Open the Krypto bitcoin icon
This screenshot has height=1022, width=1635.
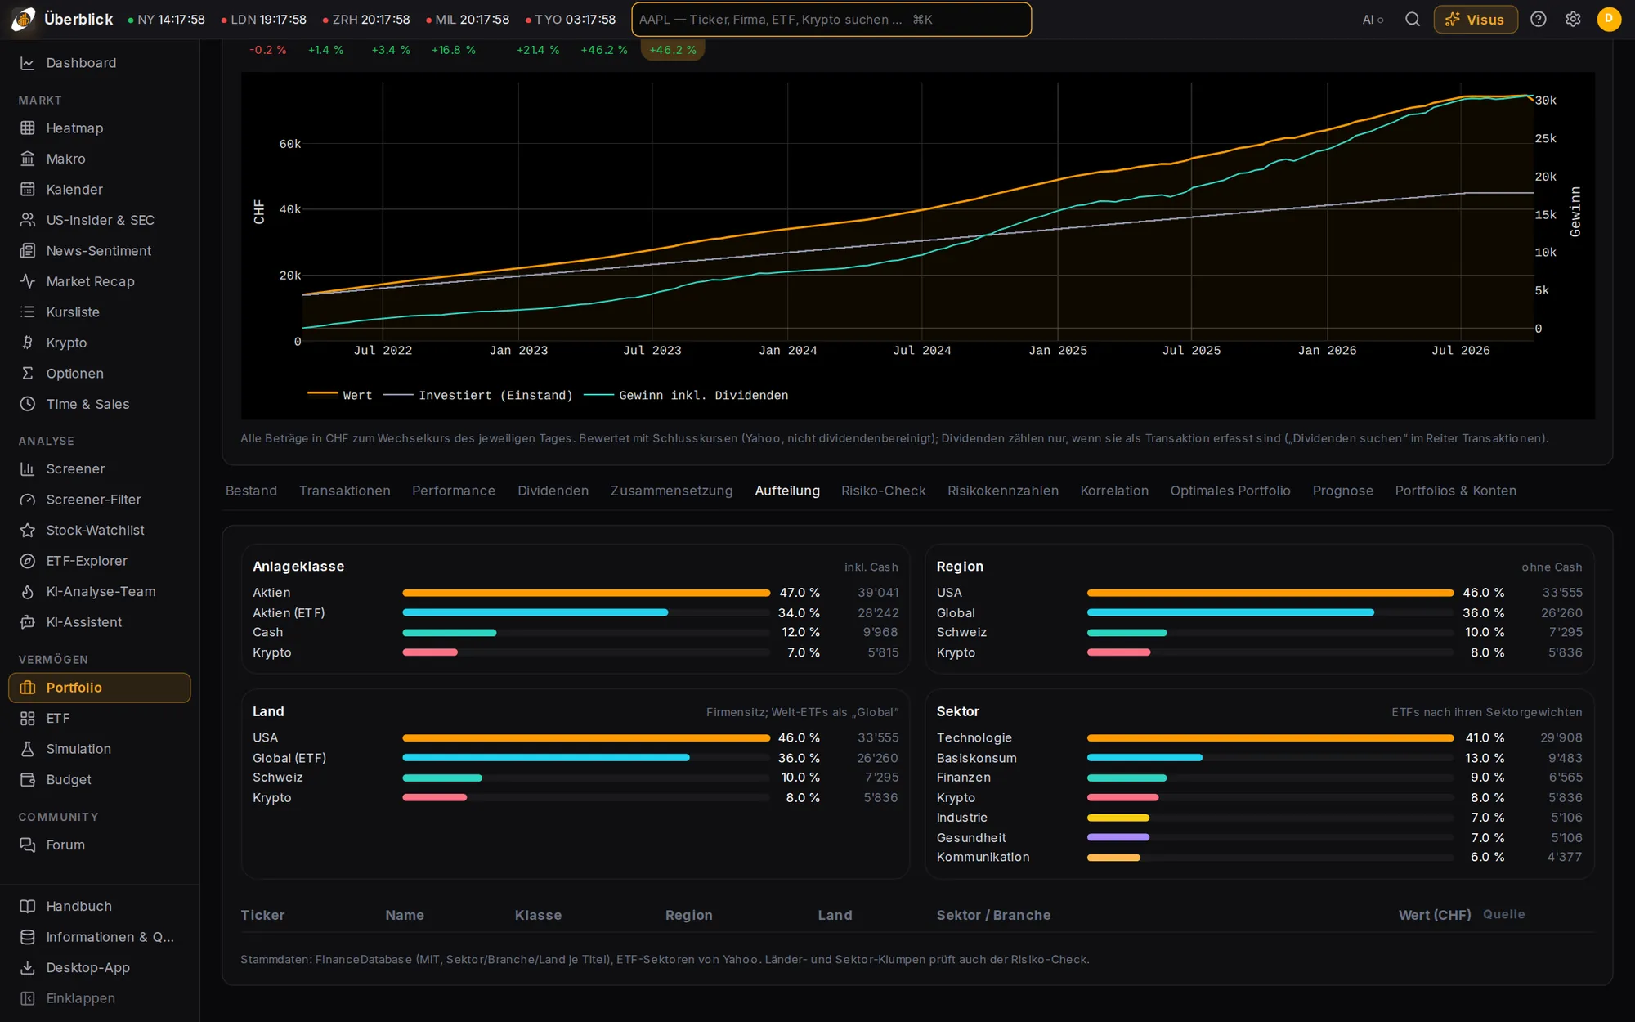tap(28, 343)
